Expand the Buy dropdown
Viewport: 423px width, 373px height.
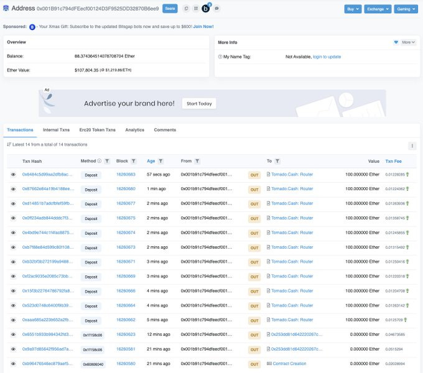tap(353, 9)
